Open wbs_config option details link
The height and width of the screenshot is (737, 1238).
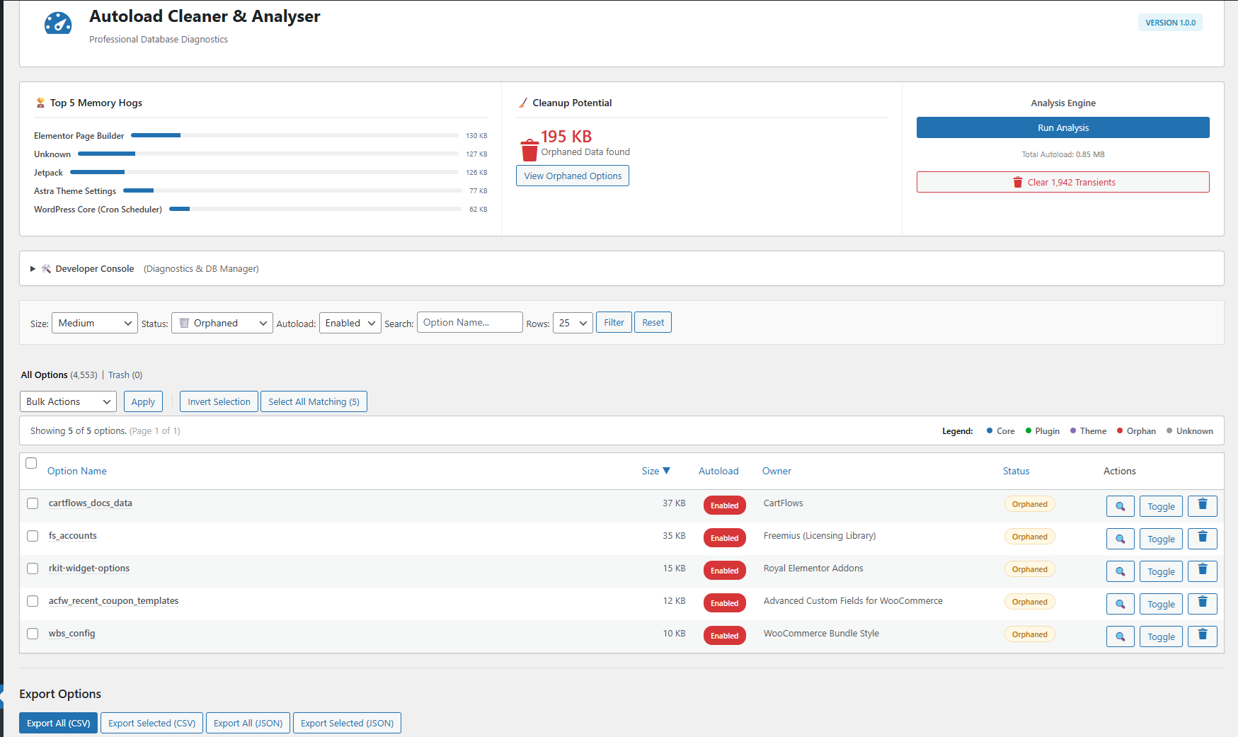pos(71,633)
